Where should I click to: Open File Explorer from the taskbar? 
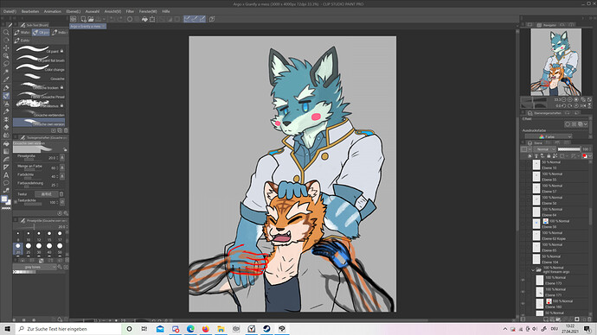[x=221, y=329]
